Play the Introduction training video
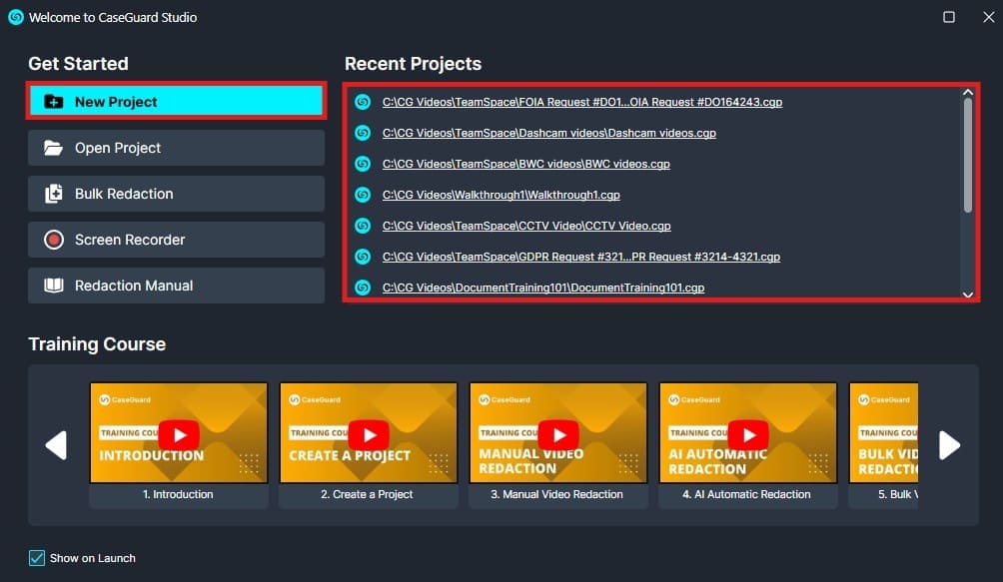Screen dimensions: 1003x582 coord(178,434)
